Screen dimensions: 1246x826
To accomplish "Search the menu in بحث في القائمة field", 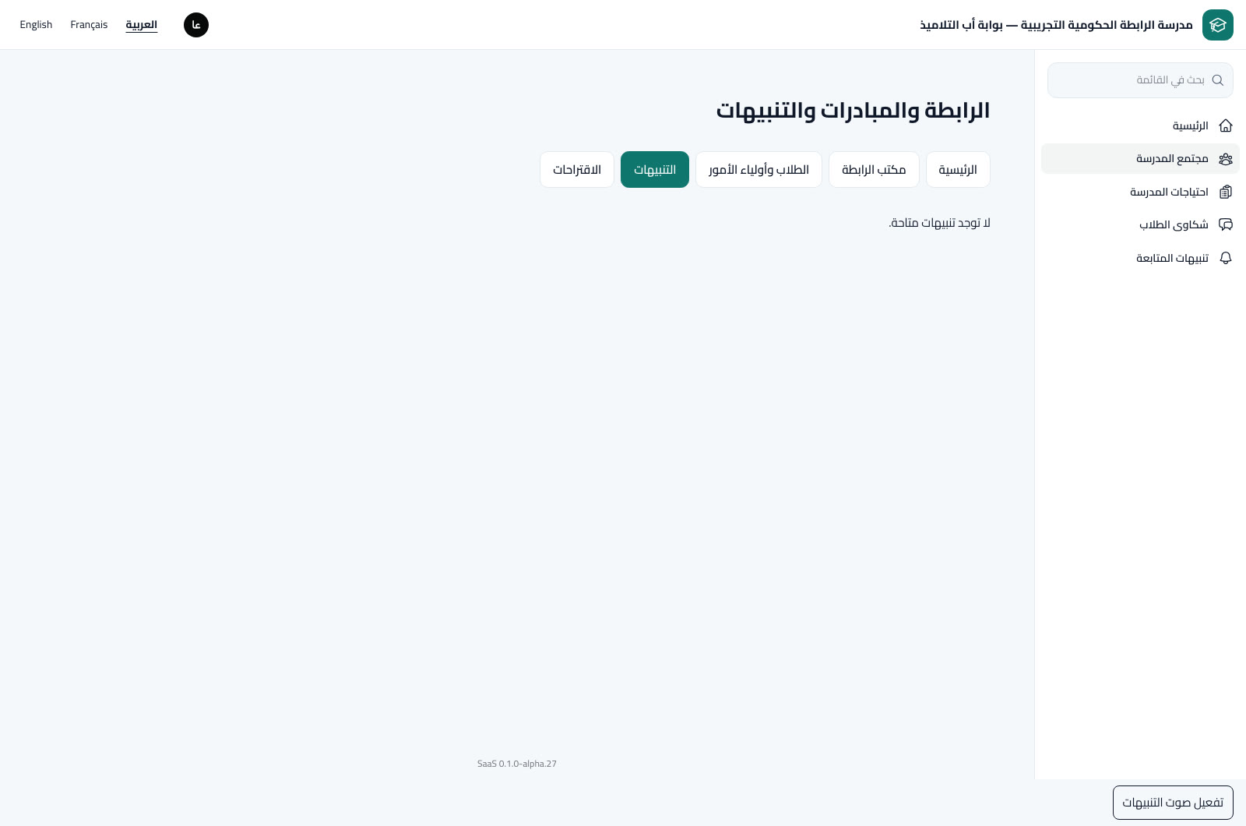I will [1140, 80].
